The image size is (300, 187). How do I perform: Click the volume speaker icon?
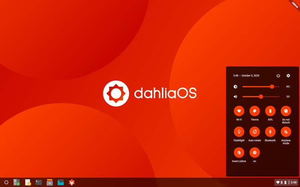pos(235,96)
